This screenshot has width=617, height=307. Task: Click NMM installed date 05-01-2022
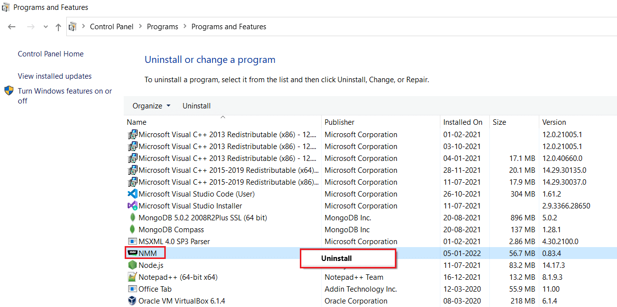point(463,253)
